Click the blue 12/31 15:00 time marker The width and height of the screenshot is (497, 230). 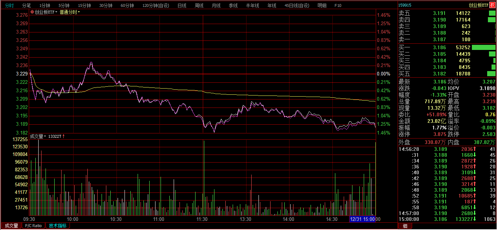(362, 219)
